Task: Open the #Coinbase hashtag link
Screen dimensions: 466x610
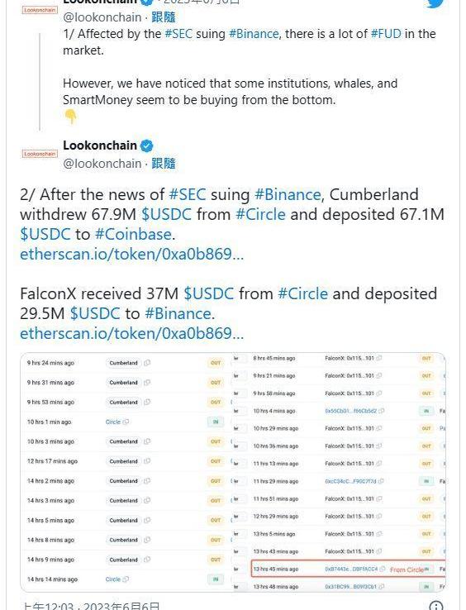Action: 133,234
